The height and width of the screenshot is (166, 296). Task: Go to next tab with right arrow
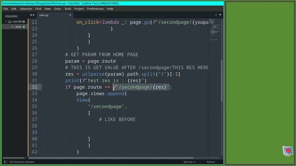tap(34, 15)
